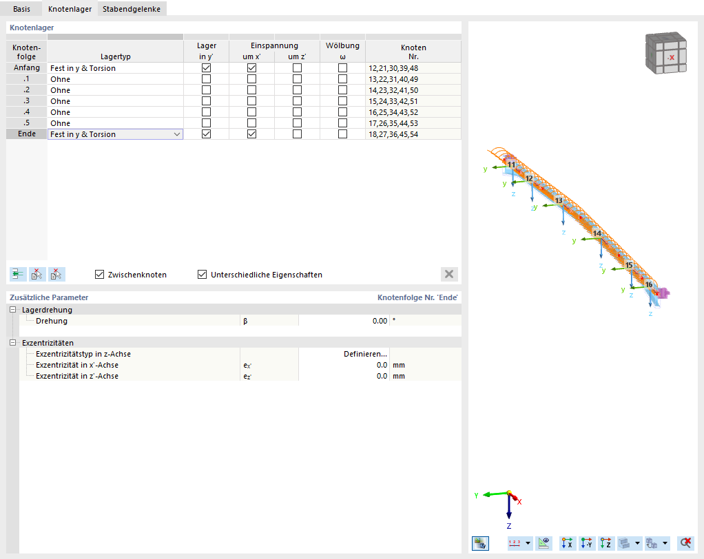The height and width of the screenshot is (559, 704).
Task: Open the Lagertyp dropdown in row Ende
Action: [177, 134]
